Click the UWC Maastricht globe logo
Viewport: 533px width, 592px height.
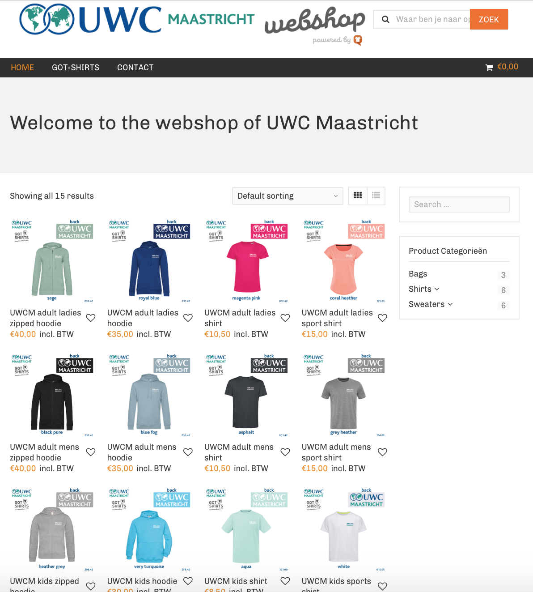[x=47, y=19]
